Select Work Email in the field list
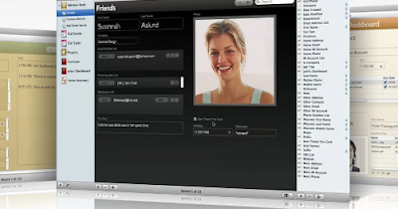The image size is (398, 209). coord(311,168)
